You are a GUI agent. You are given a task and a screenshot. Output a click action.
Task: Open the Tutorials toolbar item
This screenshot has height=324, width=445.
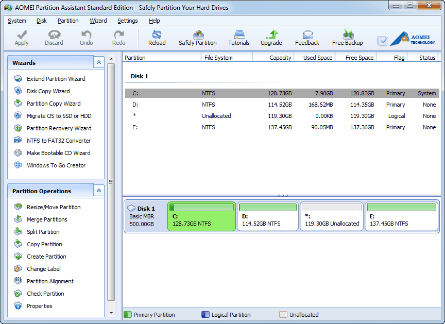tap(238, 38)
